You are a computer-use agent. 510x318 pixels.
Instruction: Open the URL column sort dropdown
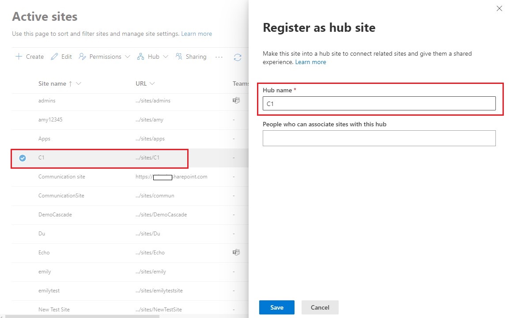pos(151,83)
